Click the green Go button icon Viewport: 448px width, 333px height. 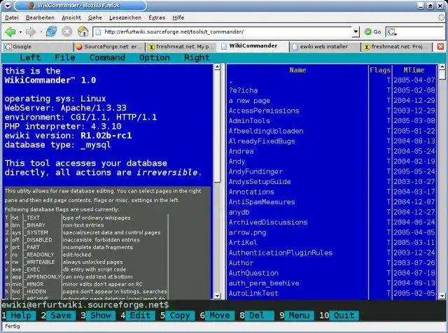point(368,31)
